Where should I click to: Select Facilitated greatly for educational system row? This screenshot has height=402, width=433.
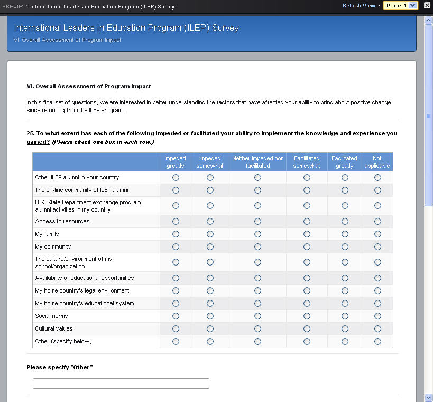coord(345,303)
